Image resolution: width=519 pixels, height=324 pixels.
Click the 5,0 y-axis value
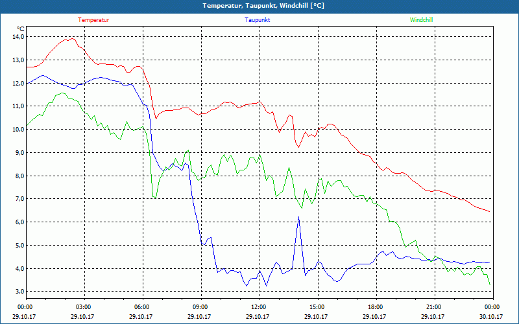point(20,246)
